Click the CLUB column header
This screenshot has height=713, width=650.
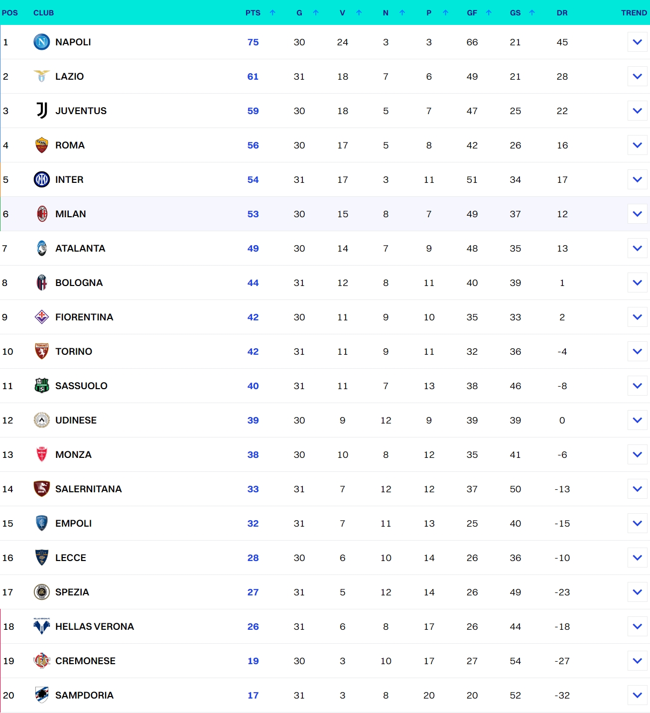click(x=43, y=13)
